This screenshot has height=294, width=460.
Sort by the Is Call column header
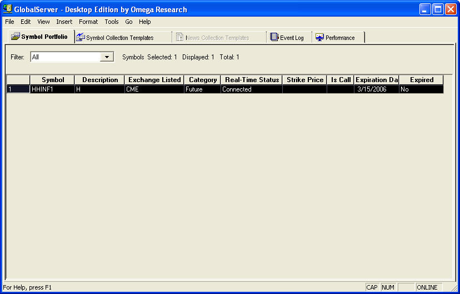tap(341, 80)
